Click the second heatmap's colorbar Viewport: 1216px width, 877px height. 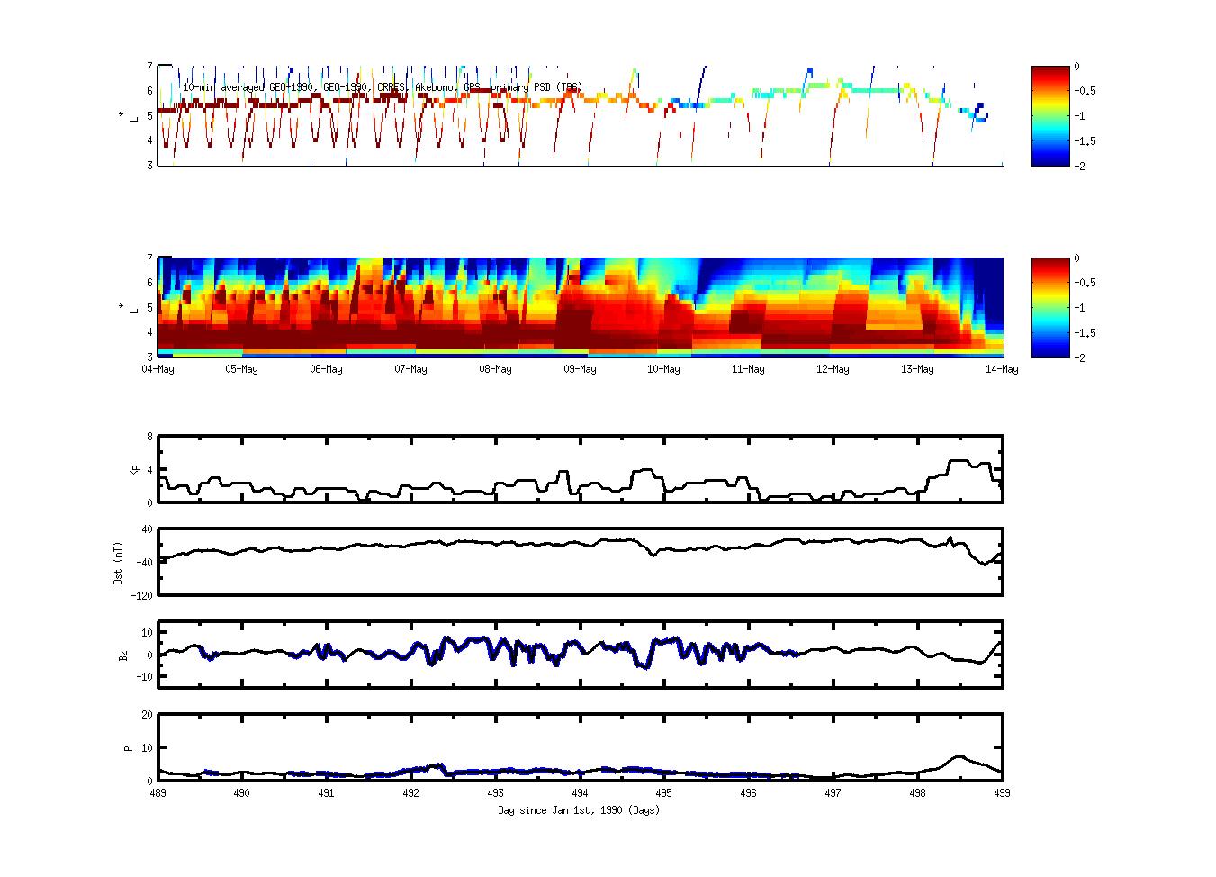1050,307
